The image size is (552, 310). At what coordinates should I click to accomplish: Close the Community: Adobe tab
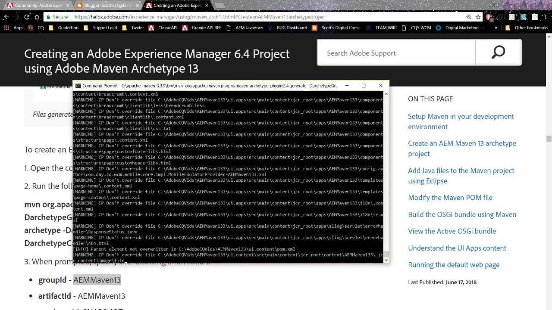pyautogui.click(x=68, y=6)
